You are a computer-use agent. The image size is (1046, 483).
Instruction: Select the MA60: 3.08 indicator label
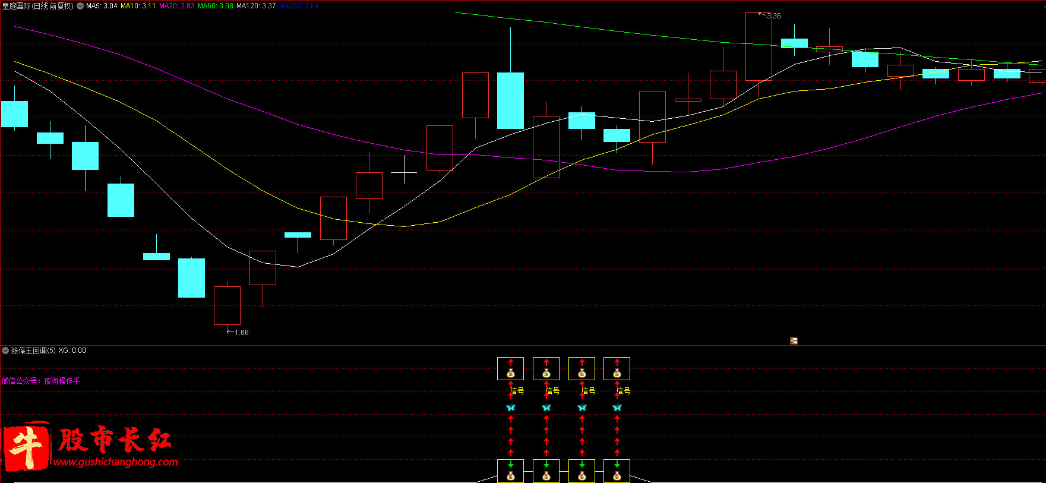pyautogui.click(x=216, y=6)
